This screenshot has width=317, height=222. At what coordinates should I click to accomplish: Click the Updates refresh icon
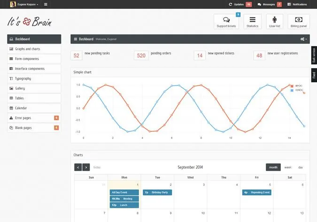[x=230, y=4]
